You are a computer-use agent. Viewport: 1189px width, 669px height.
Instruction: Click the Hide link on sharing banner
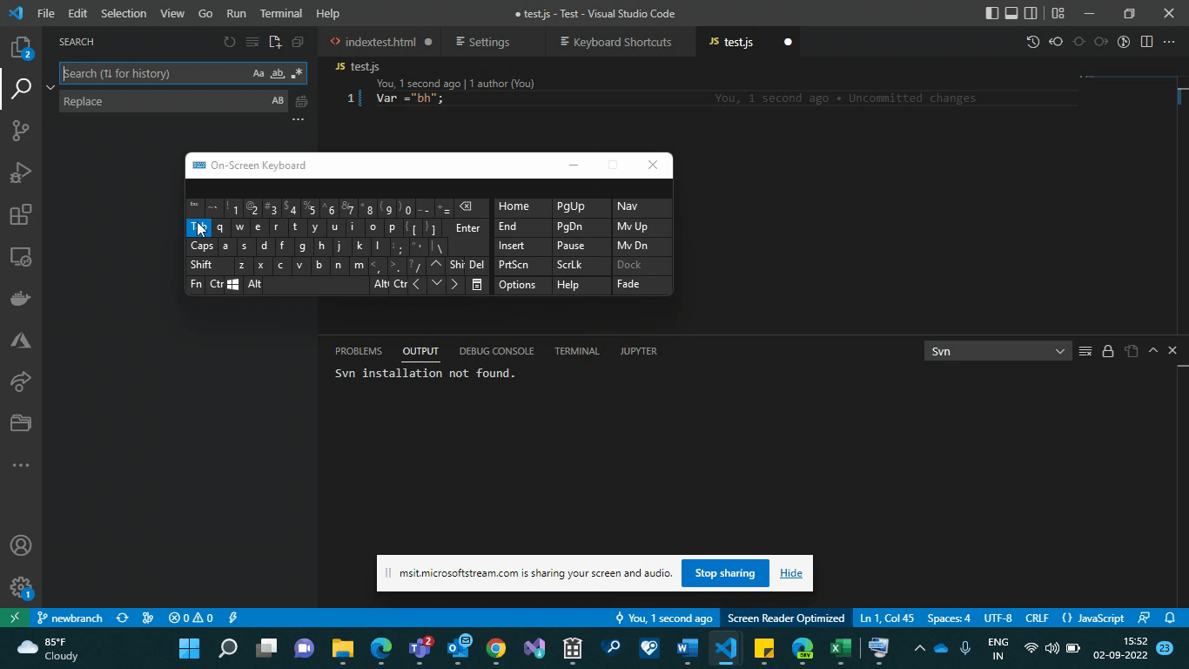coord(790,572)
